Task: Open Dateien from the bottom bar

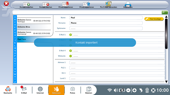Action: (x=89, y=90)
